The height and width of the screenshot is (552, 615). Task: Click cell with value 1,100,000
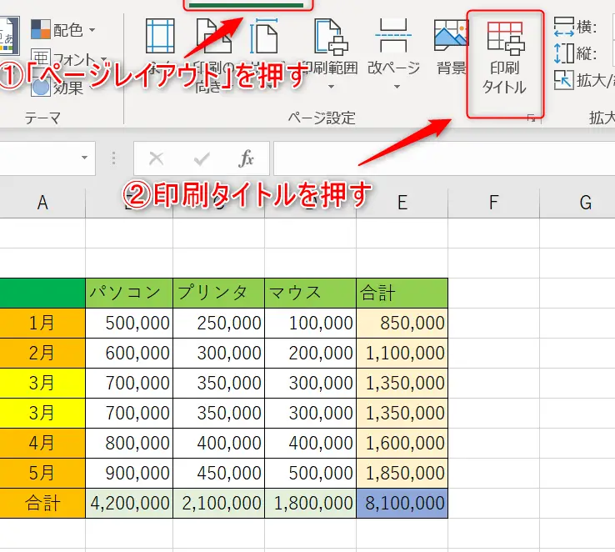pos(402,353)
